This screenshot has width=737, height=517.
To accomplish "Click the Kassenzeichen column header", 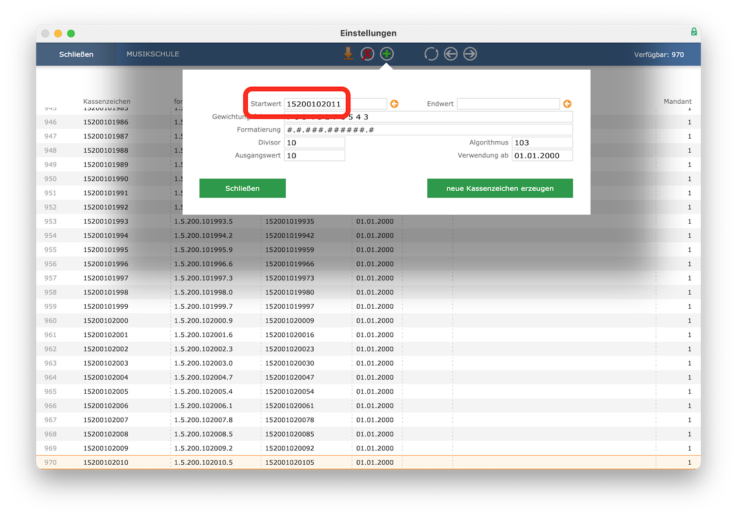I will [x=106, y=101].
